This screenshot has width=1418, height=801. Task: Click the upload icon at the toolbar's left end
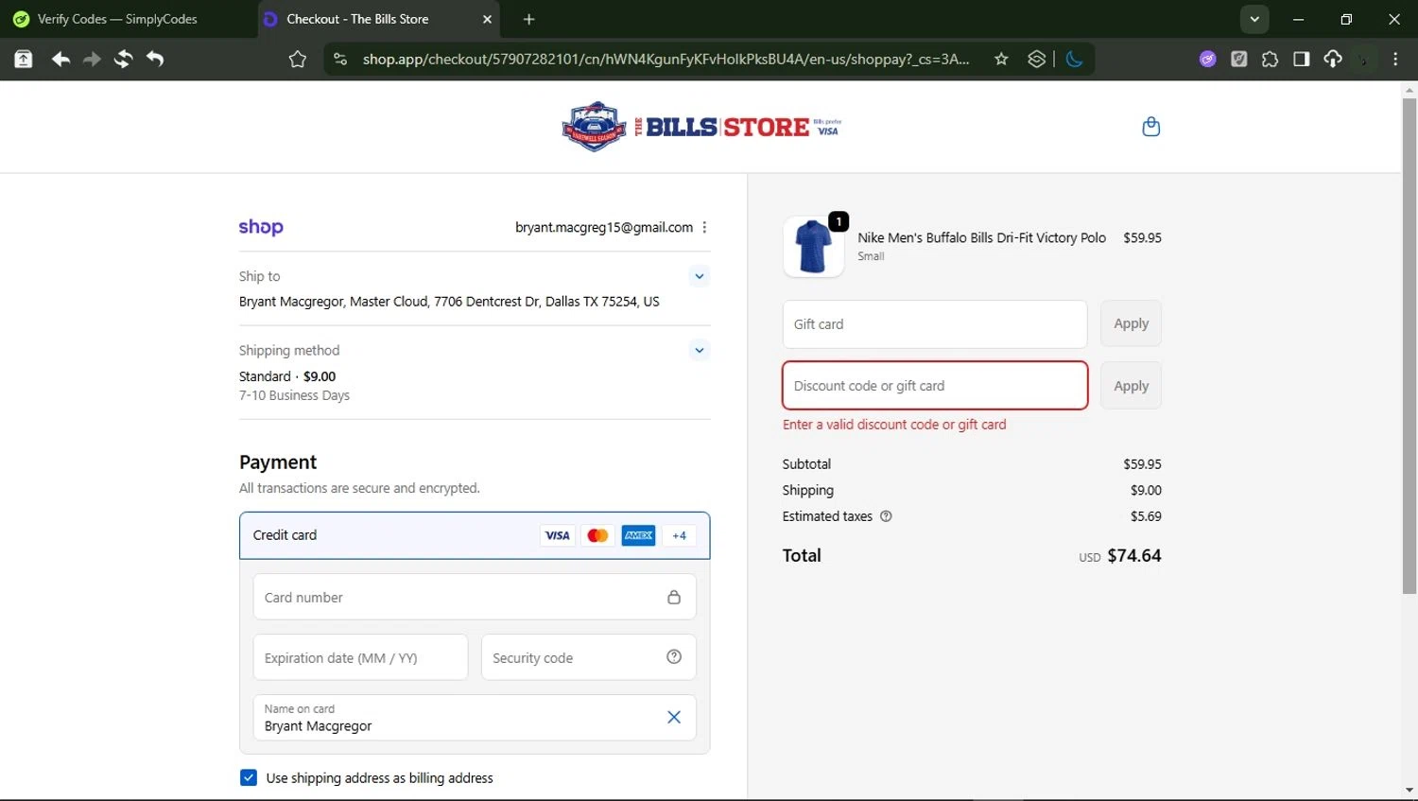tap(24, 59)
